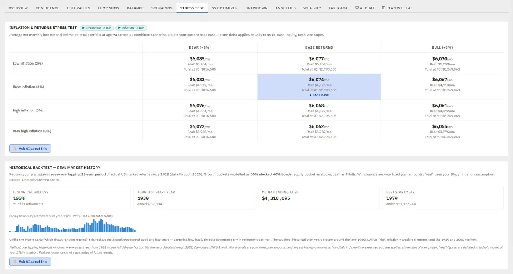Click the Base Returns column header
513x274 pixels.
click(319, 47)
